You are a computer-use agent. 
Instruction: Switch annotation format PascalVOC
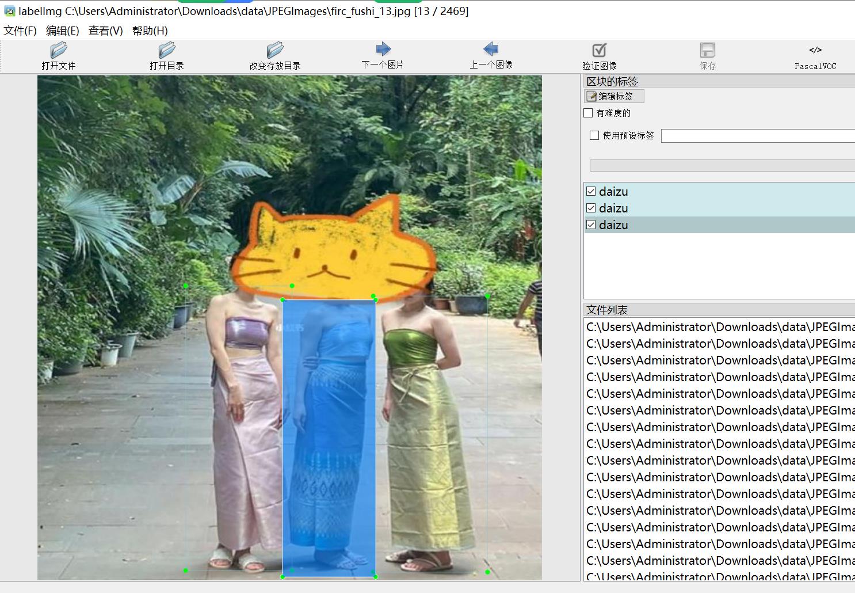point(815,57)
